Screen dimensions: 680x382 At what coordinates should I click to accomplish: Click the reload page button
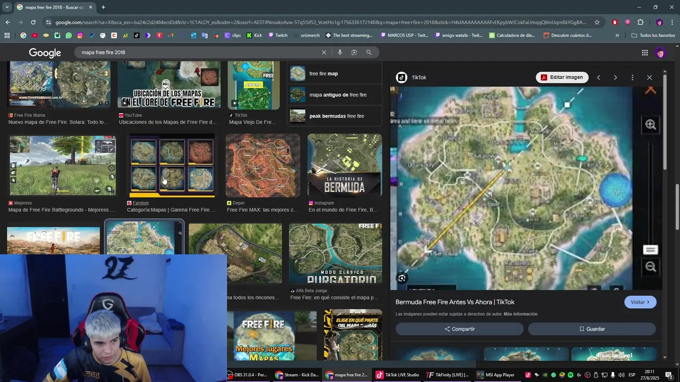click(x=33, y=22)
